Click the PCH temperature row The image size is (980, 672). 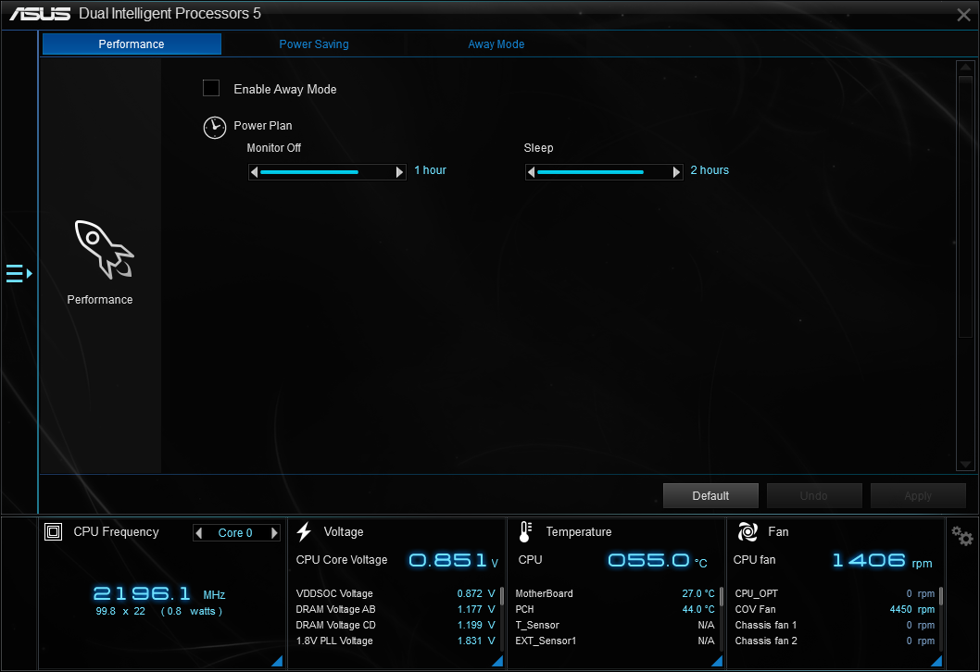click(x=615, y=609)
